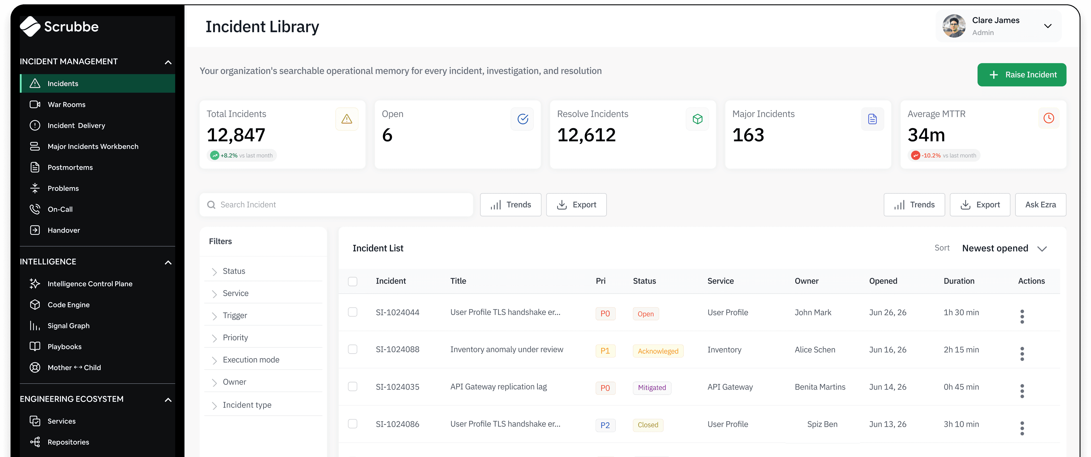Screen dimensions: 1091x457
Task: Open actions menu for SI-1024035
Action: 1022,391
